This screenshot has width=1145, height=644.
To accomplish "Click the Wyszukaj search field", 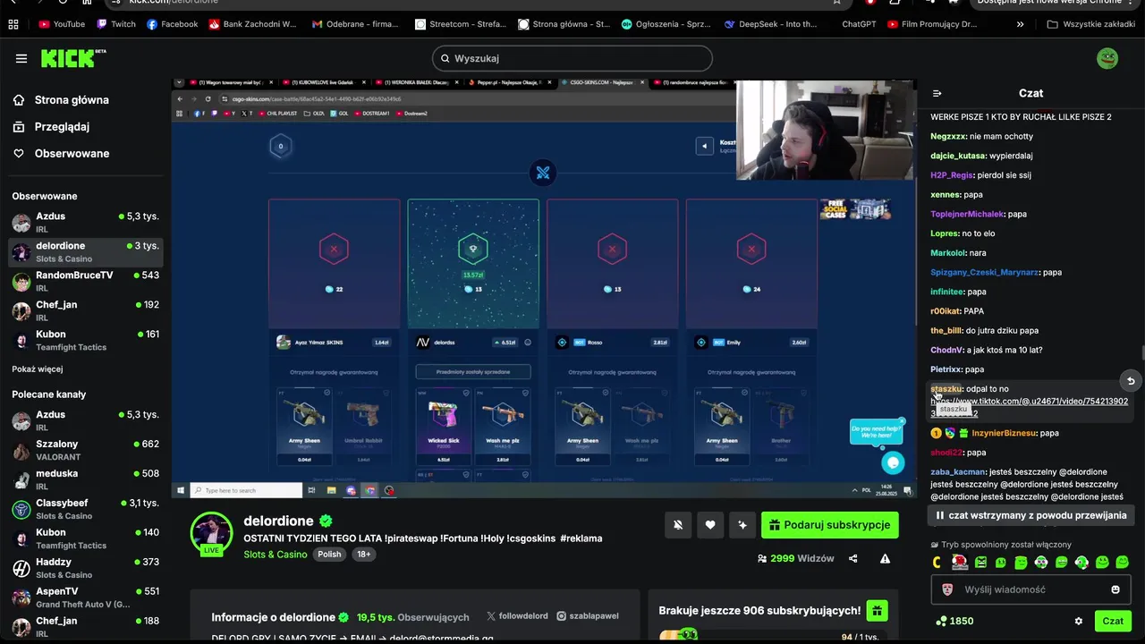I will 572,58.
